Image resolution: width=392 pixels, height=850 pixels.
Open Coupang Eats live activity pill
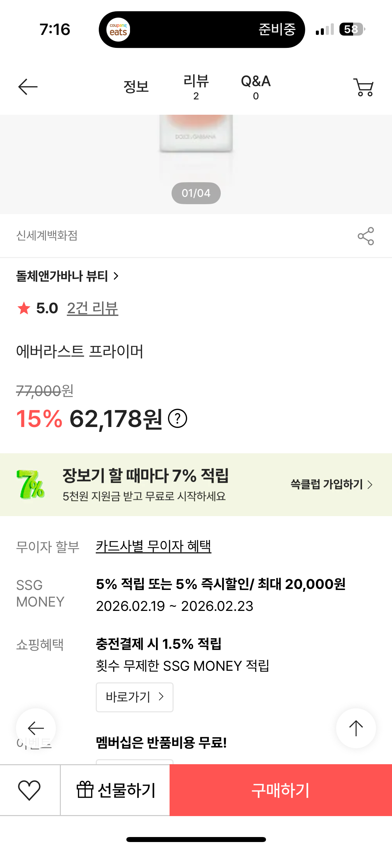201,30
